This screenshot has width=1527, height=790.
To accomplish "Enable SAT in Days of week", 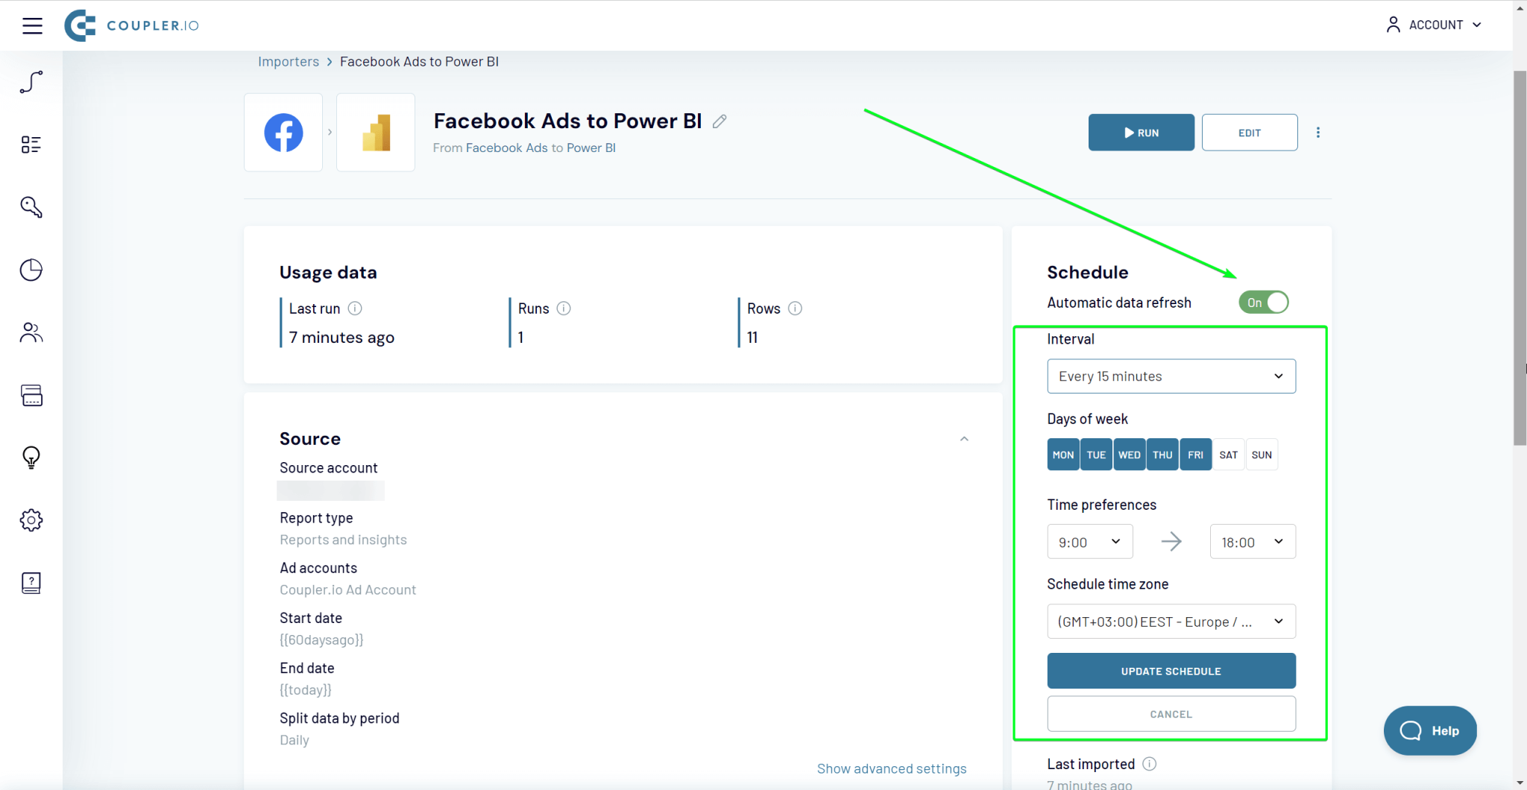I will (1228, 454).
